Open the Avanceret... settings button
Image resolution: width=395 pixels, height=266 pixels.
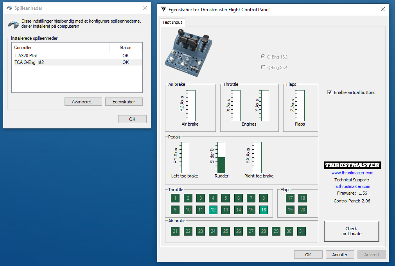click(x=83, y=102)
